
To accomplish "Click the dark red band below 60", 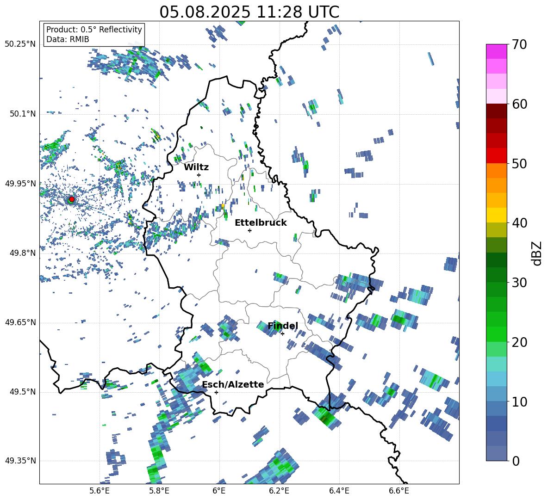I will [496, 111].
